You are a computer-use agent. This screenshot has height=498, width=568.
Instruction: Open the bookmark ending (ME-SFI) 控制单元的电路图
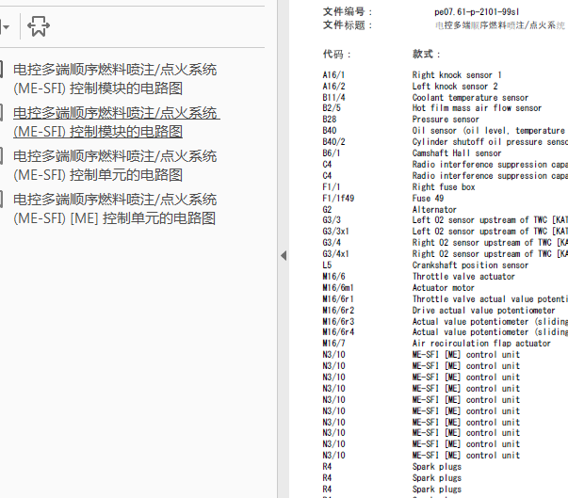pyautogui.click(x=115, y=166)
